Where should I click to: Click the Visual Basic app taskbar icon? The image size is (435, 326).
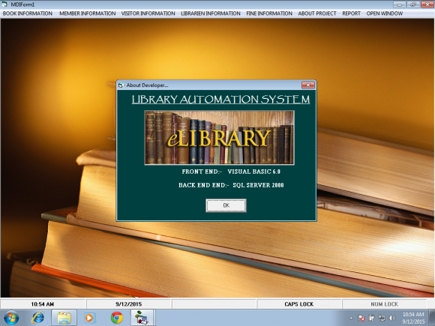coord(142,318)
